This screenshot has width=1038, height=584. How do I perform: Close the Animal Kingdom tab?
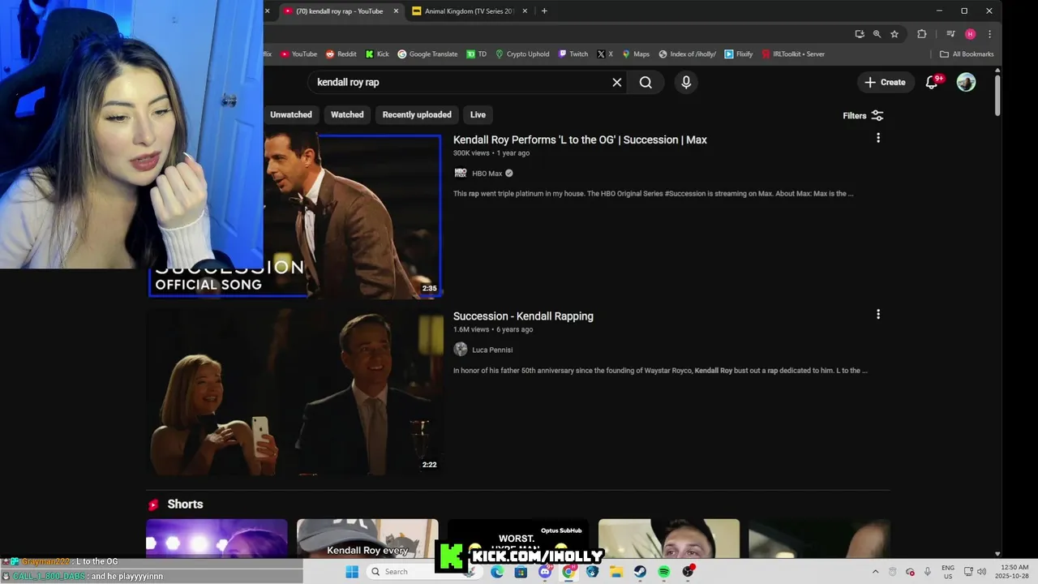[x=525, y=11]
